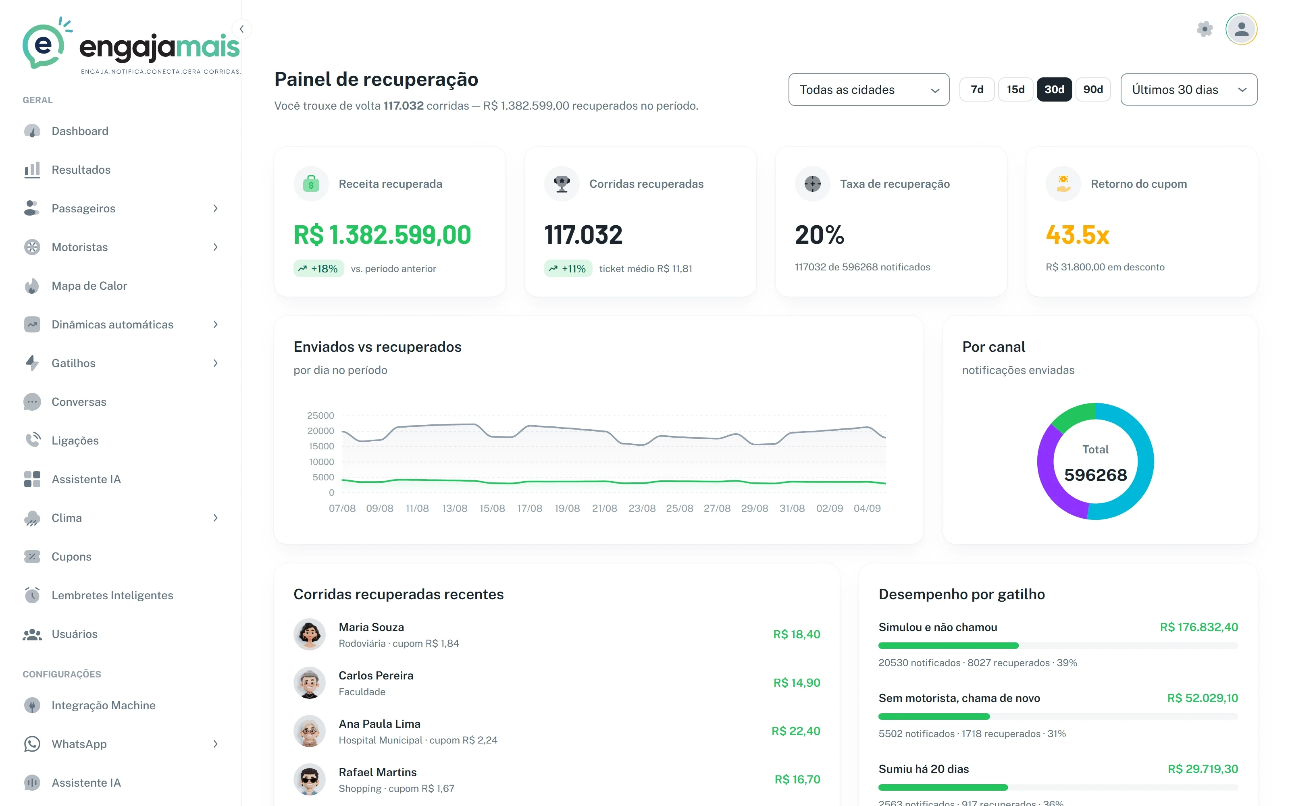Click the WhatsApp logo icon
1290x806 pixels.
32,744
